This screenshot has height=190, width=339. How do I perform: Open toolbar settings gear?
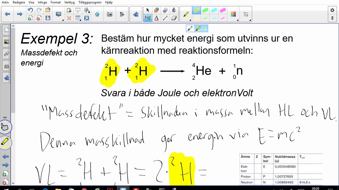click(x=332, y=10)
